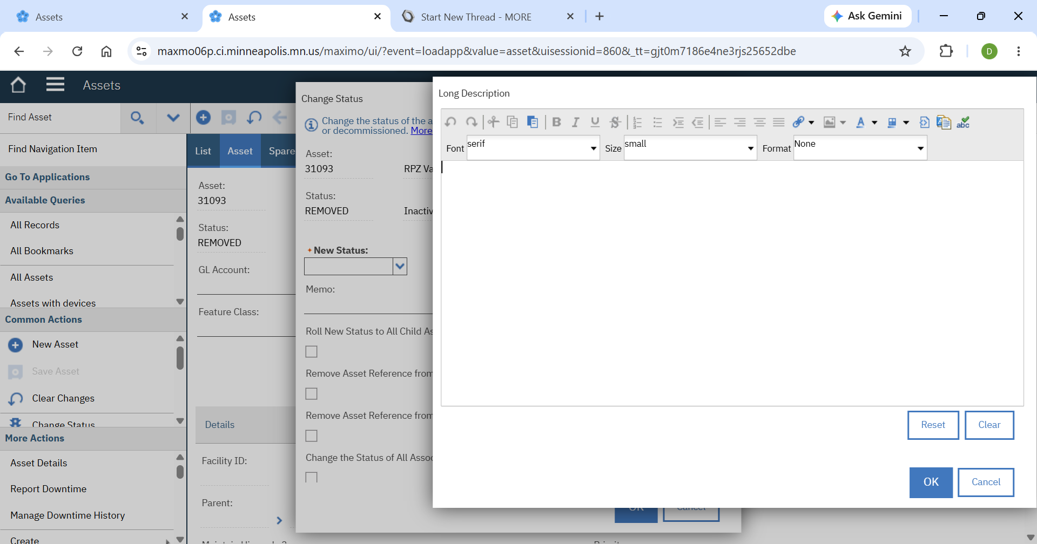Expand the chevron beside Find Asset search

coord(173,118)
